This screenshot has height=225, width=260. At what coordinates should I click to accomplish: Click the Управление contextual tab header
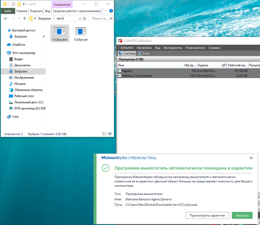62,4
